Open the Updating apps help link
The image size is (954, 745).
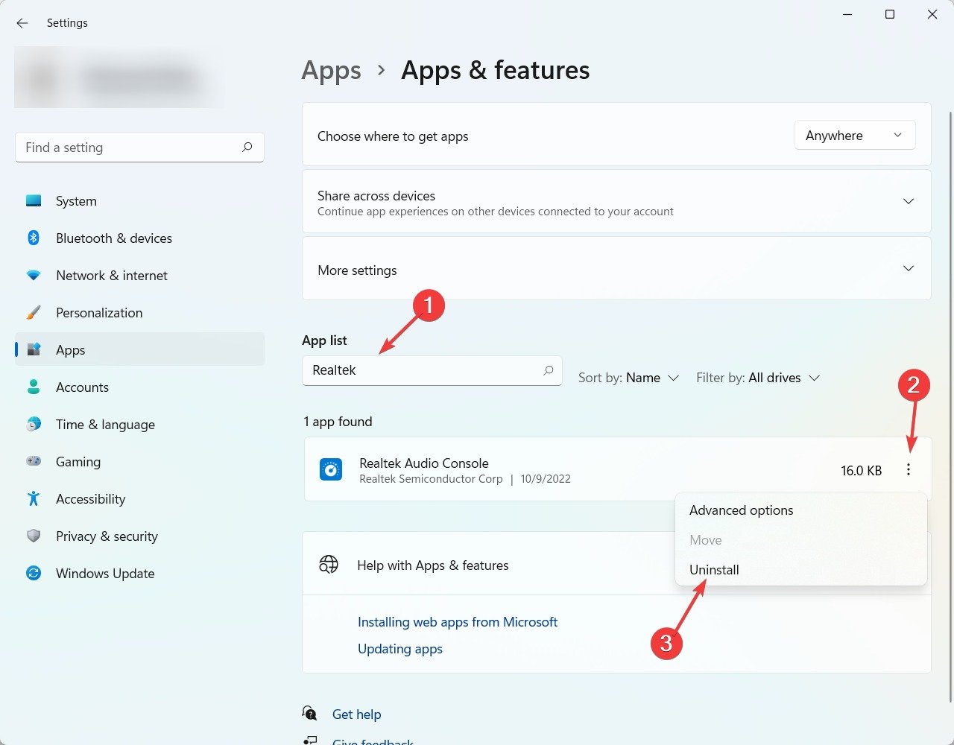pos(400,649)
